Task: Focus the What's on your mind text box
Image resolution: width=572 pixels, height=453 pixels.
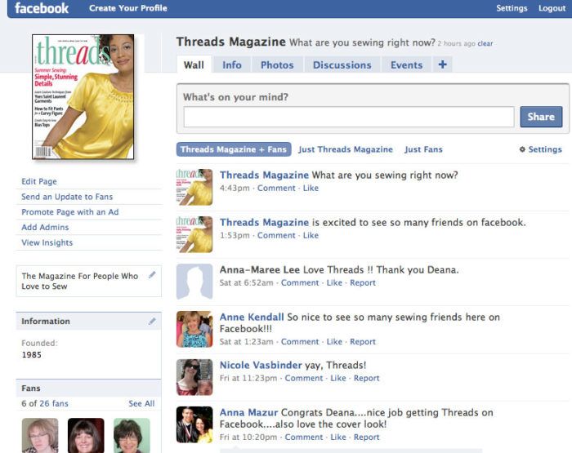Action: coord(349,117)
